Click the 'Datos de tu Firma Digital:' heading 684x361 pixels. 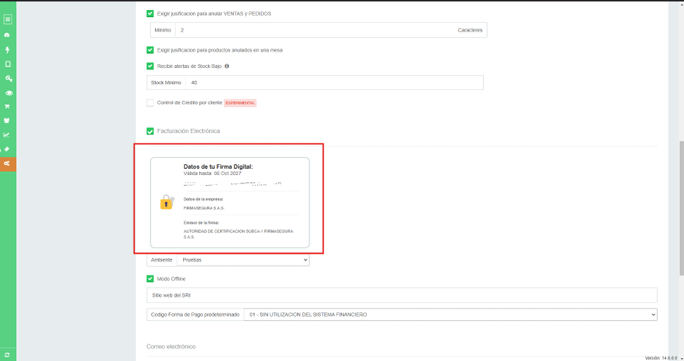click(x=218, y=167)
